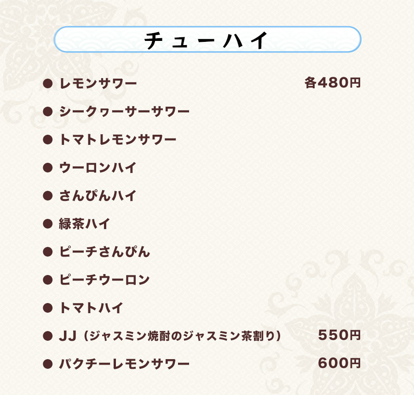This screenshot has width=414, height=395.
Task: Click the パクチーレモンサワー label
Action: [x=124, y=364]
